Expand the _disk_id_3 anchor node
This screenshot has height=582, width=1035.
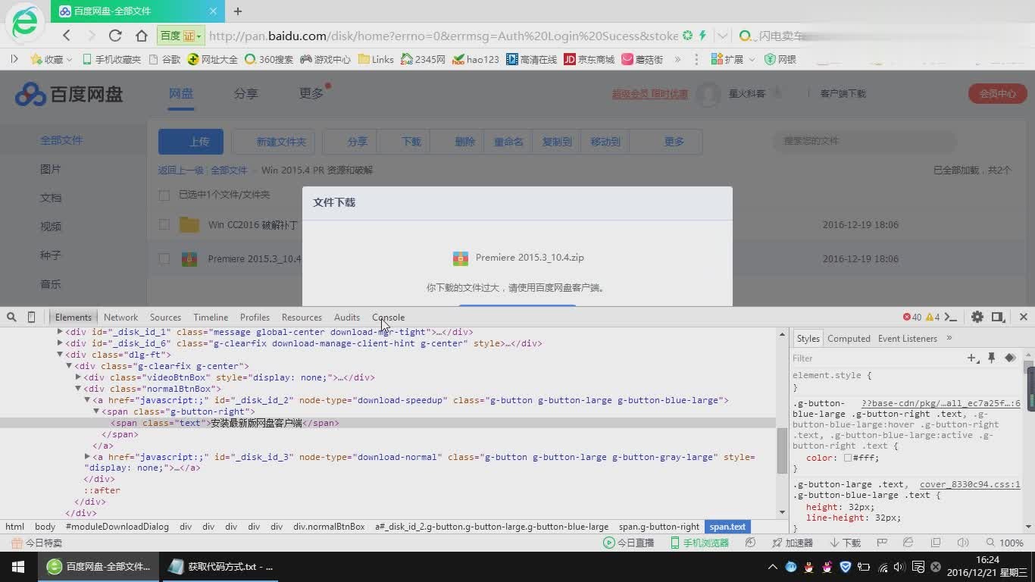coord(87,457)
